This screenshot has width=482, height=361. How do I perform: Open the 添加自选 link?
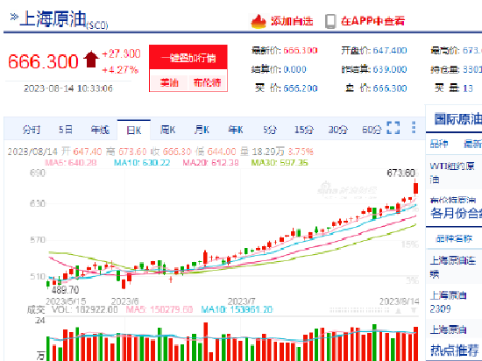click(x=292, y=21)
